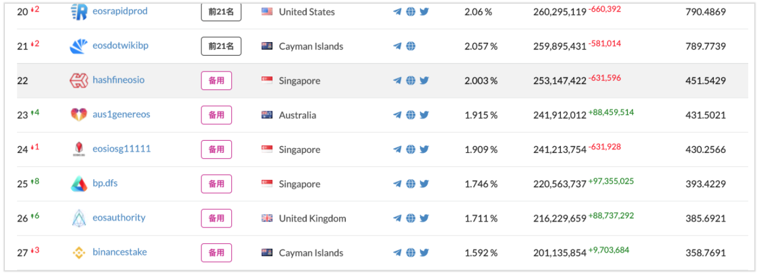This screenshot has width=758, height=274.
Task: Click the eosrapidprod producer name
Action: pyautogui.click(x=120, y=11)
